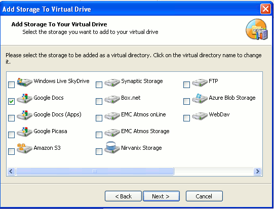
Task: Tick the EMC Atmos onLine checkbox
Action: coord(99,118)
